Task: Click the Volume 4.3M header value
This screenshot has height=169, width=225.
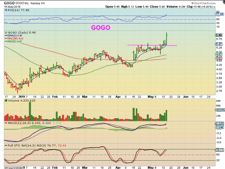Action: click(176, 7)
